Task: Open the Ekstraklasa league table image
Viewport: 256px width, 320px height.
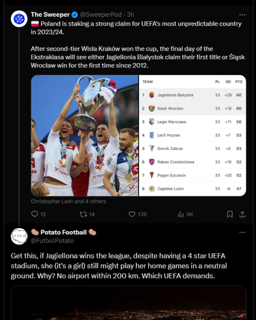Action: (193, 135)
